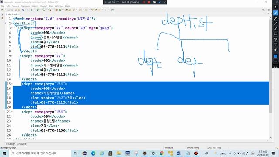Select the arrow cursor annotation tool

point(276,7)
